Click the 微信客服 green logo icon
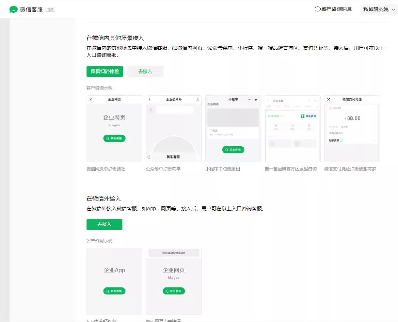The height and width of the screenshot is (322, 398). click(14, 9)
